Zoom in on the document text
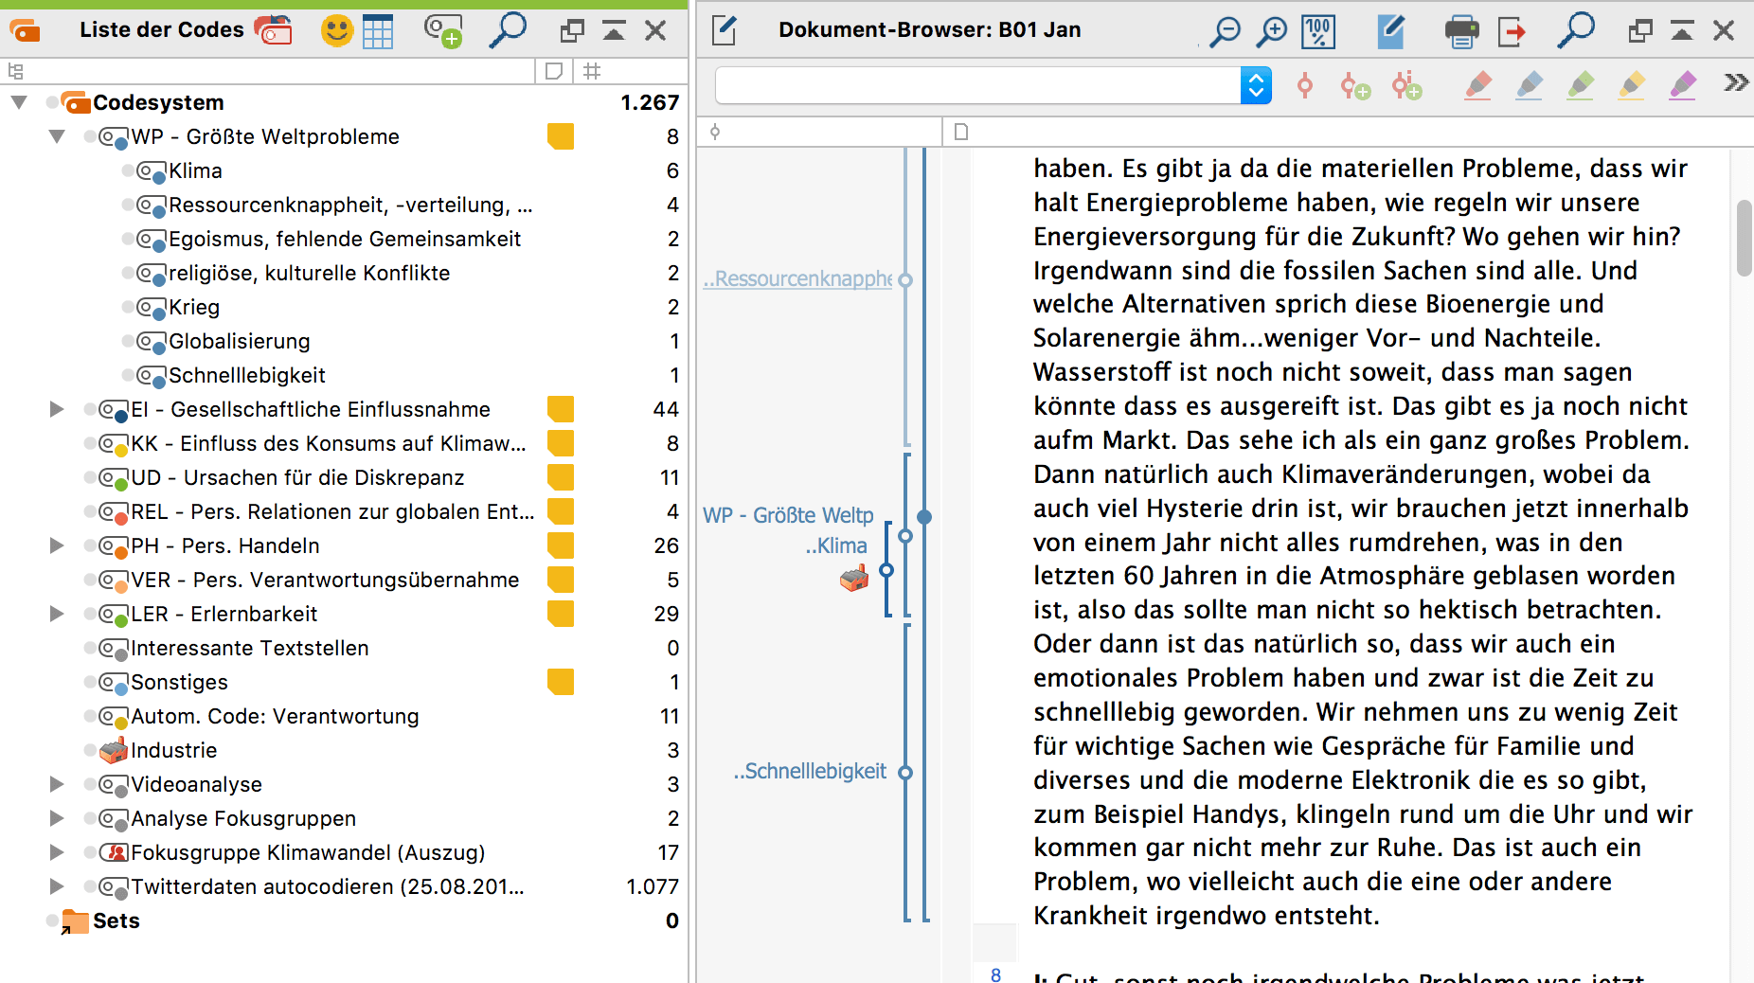This screenshot has height=983, width=1754. (1271, 30)
